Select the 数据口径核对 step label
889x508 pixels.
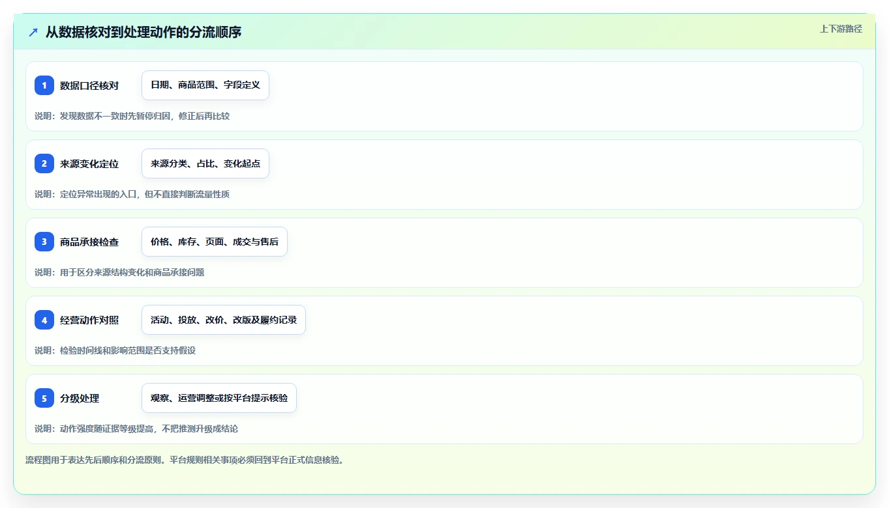click(x=89, y=85)
